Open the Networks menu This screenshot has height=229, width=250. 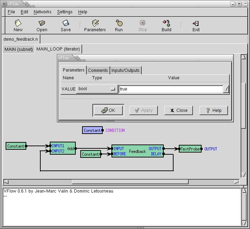coord(42,12)
